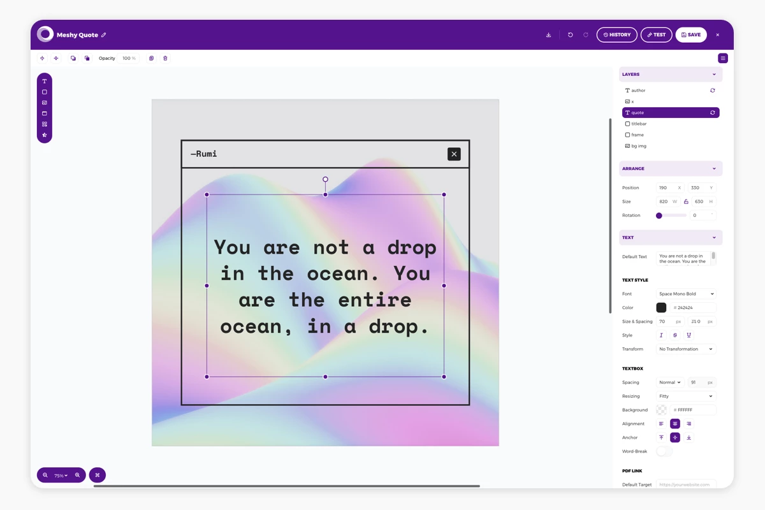Zoom out of the canvas

(x=45, y=475)
